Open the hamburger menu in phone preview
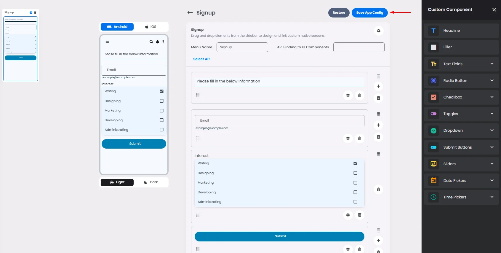The width and height of the screenshot is (501, 253). click(107, 42)
